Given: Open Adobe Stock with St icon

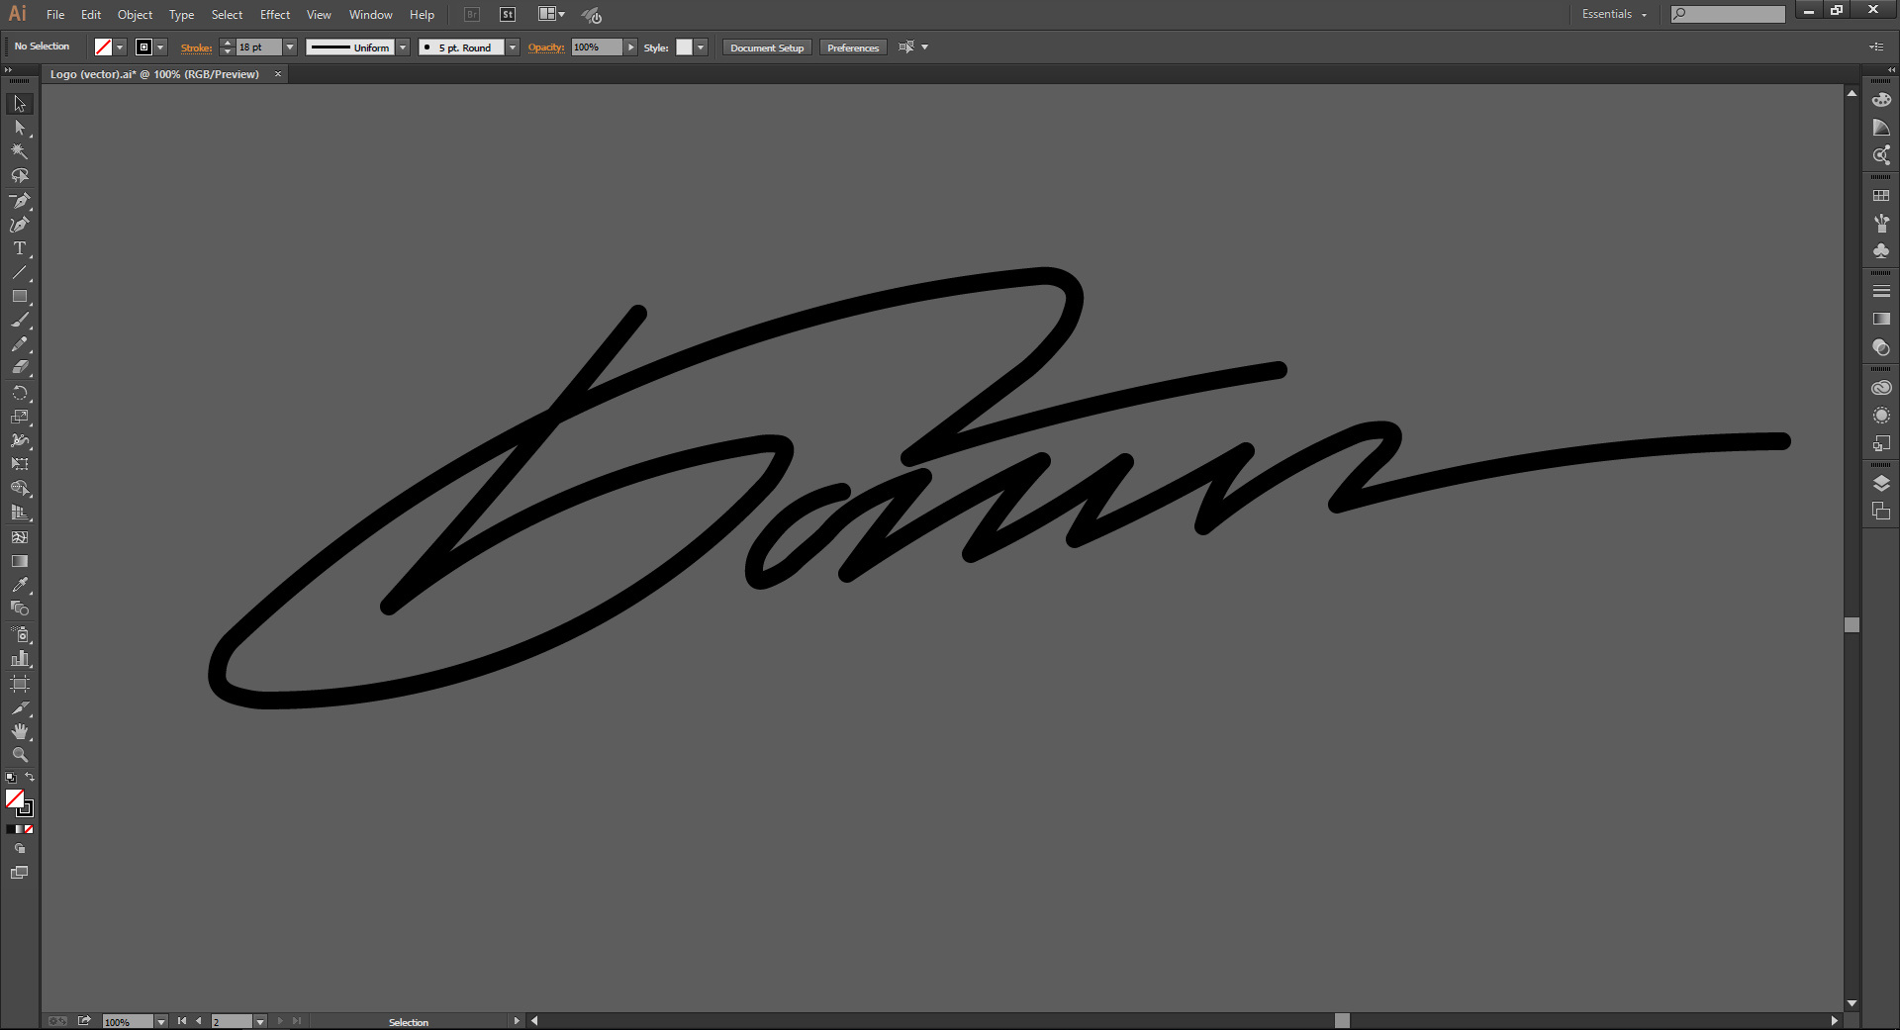Looking at the screenshot, I should [x=508, y=15].
